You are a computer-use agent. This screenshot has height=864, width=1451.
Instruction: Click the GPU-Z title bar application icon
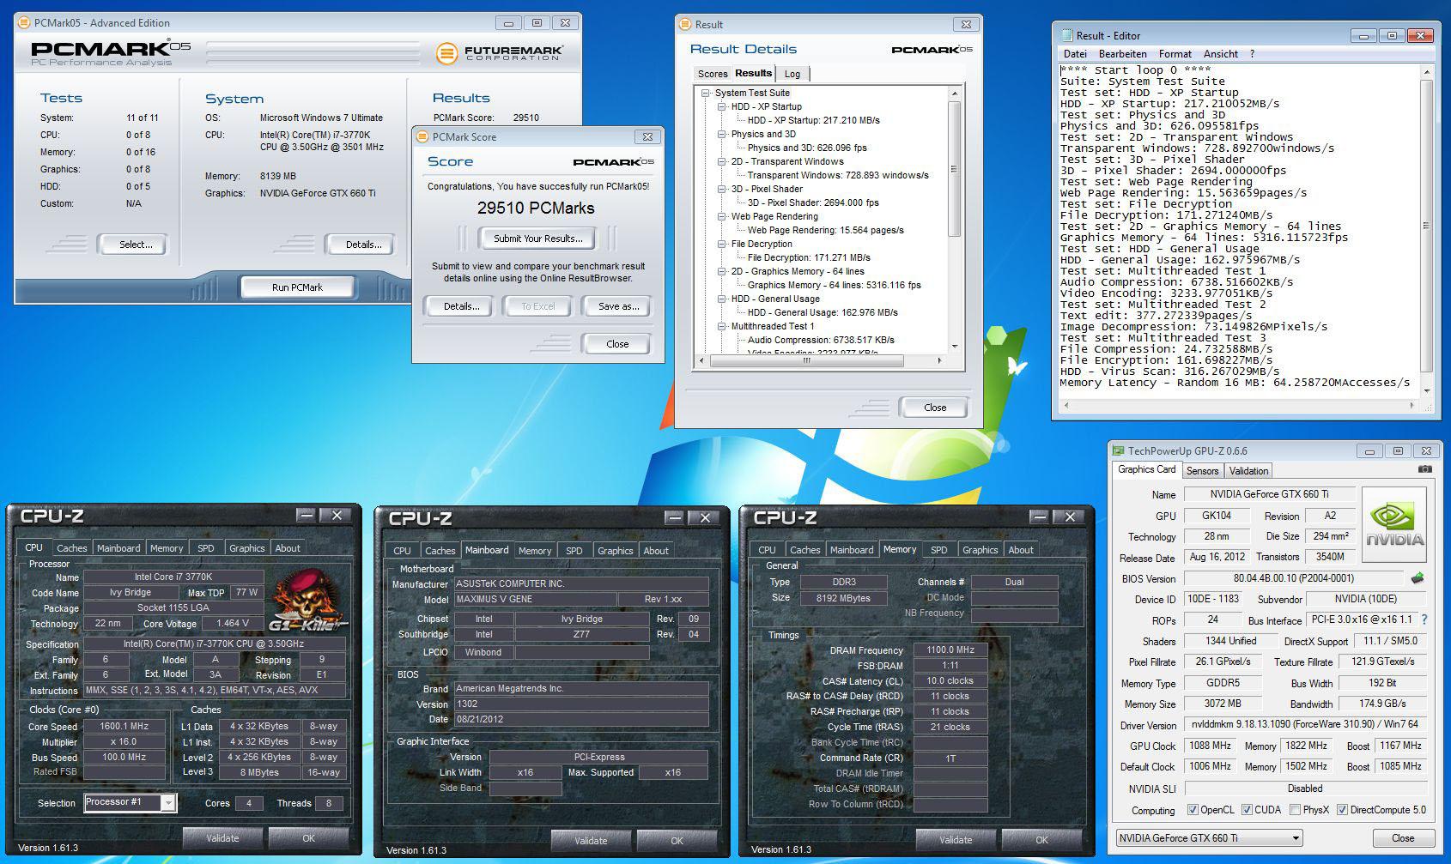[x=1118, y=450]
